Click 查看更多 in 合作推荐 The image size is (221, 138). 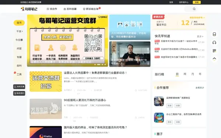pos(200,88)
